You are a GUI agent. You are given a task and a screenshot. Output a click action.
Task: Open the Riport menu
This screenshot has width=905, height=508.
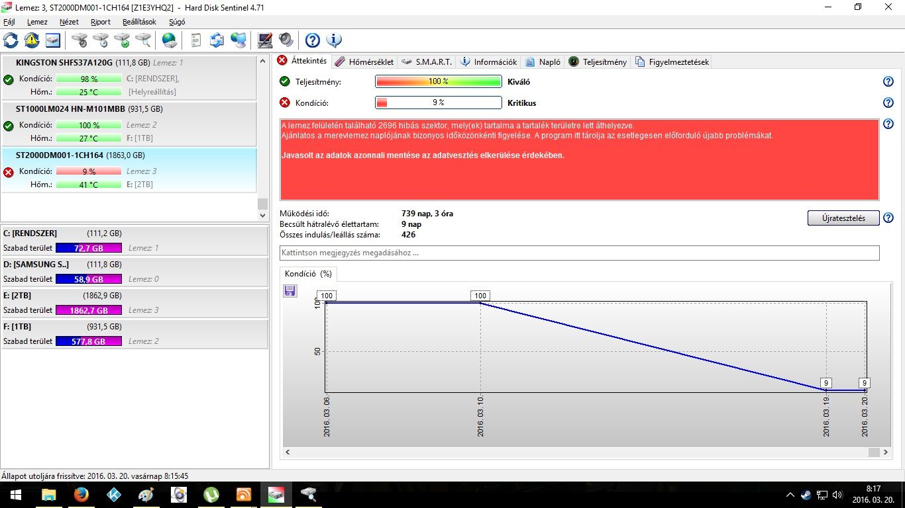pos(101,22)
